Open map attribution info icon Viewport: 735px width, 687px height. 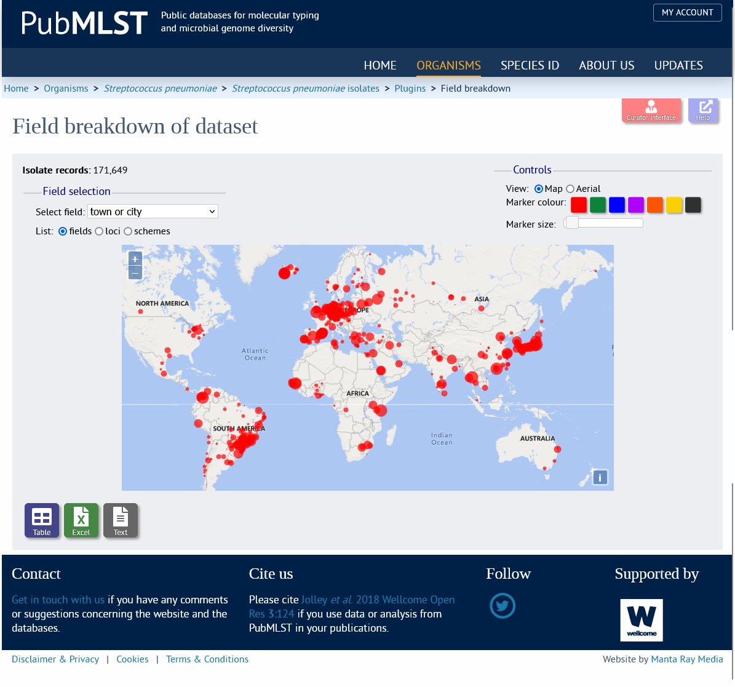tap(600, 477)
